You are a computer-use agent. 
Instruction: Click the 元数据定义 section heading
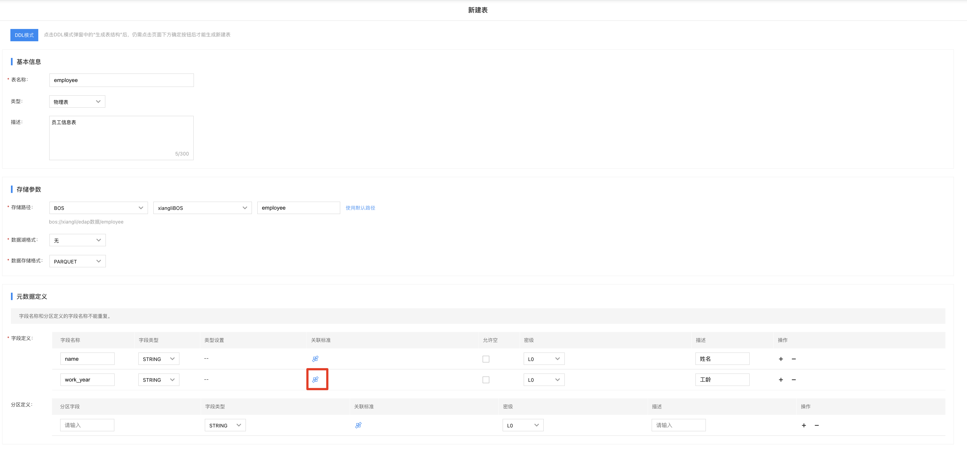31,297
